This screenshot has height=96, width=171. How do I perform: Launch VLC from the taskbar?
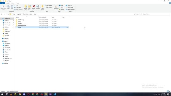pos(11,94)
